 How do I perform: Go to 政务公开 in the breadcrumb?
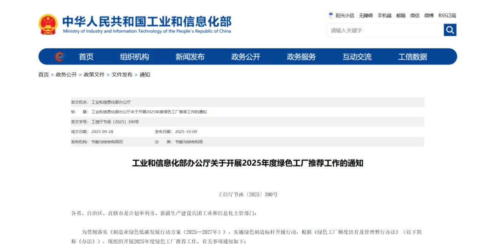(66, 75)
